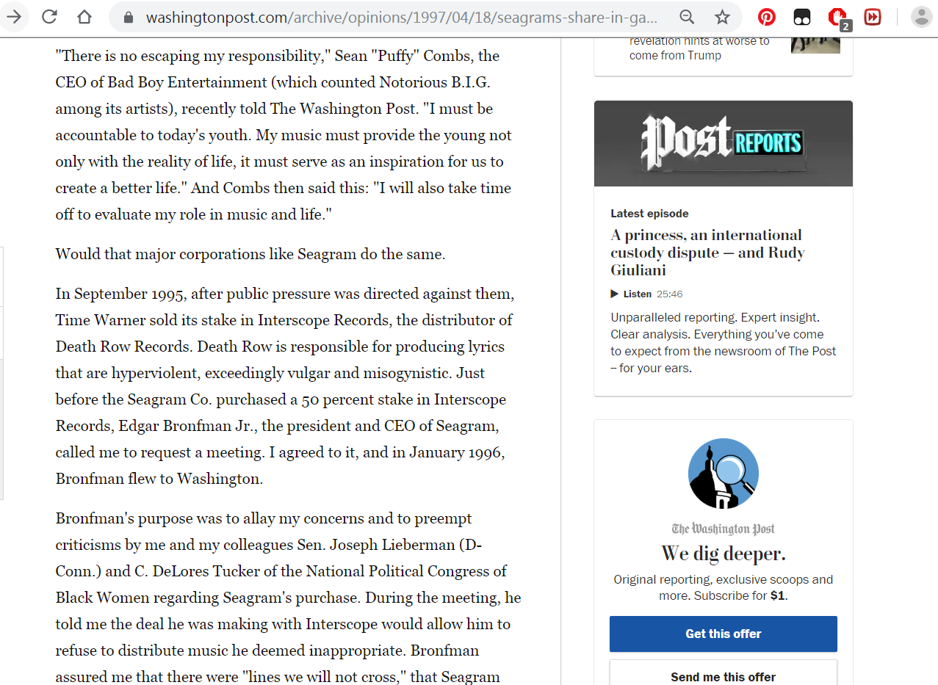Viewport: 938px width, 685px height.
Task: Click the Post Reports banner image
Action: pos(724,143)
